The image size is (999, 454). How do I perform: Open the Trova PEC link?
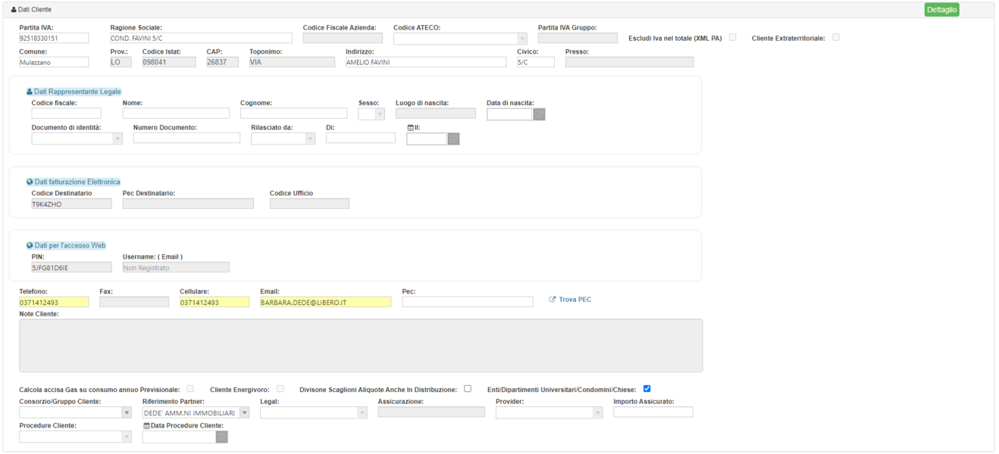click(x=575, y=300)
